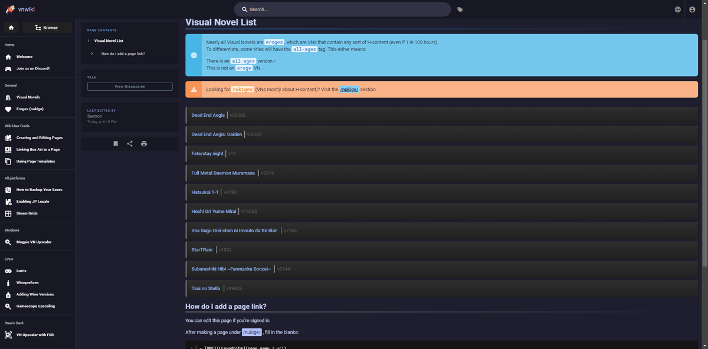The width and height of the screenshot is (708, 349).
Task: Open Gamescope Upscaling page
Action: [x=35, y=306]
